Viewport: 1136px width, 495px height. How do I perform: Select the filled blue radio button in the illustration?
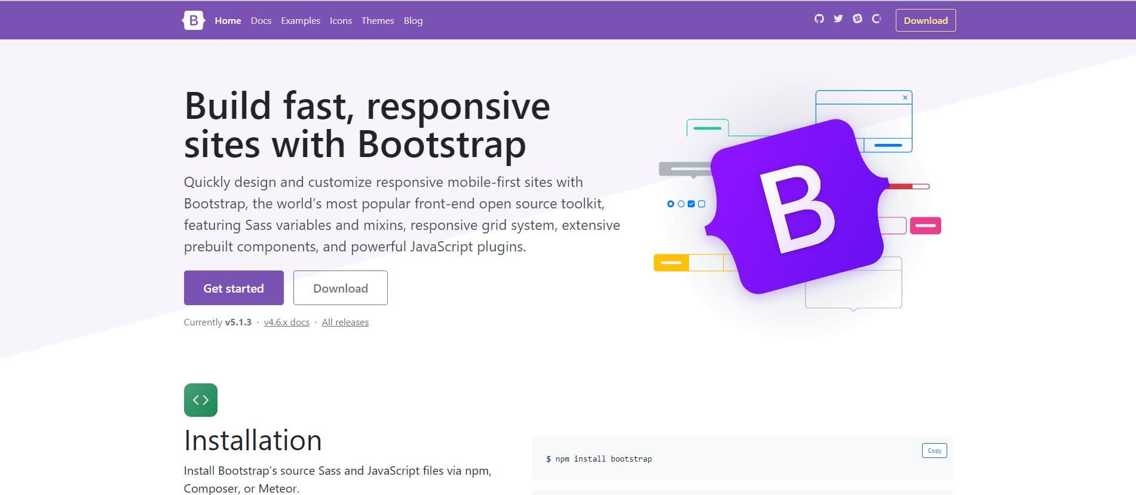click(x=670, y=204)
